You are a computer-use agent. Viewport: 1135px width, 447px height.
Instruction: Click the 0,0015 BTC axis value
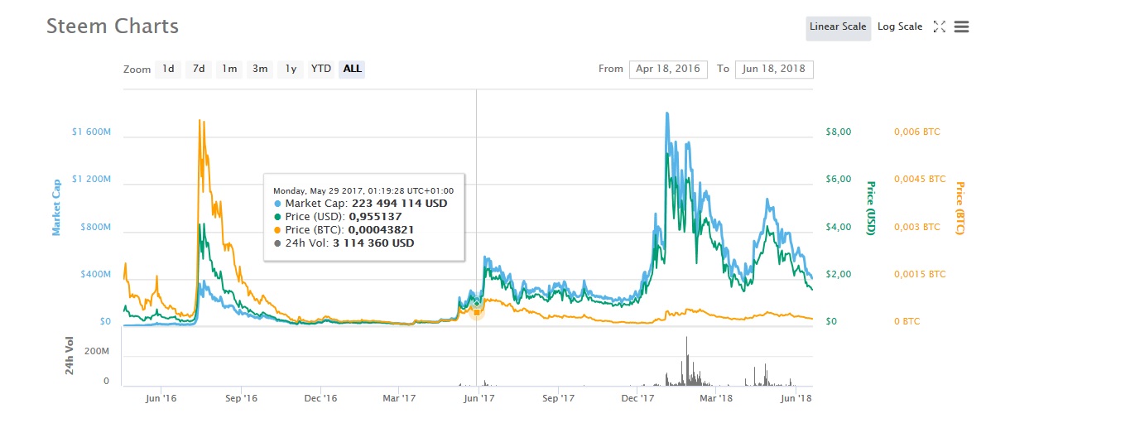pos(920,274)
